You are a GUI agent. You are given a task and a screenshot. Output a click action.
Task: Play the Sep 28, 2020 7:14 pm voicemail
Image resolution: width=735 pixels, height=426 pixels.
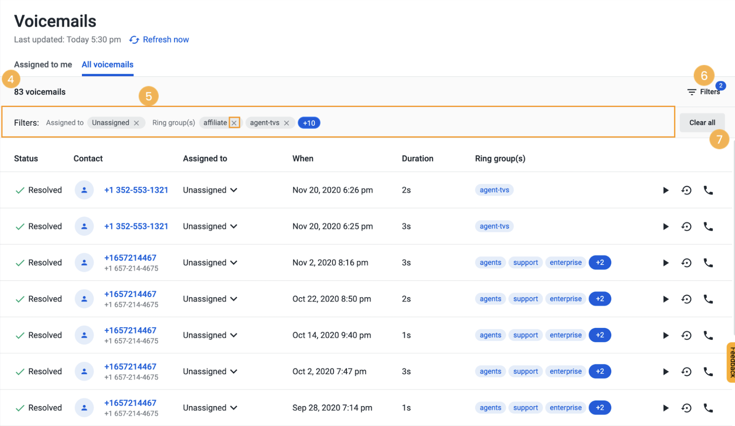point(666,408)
